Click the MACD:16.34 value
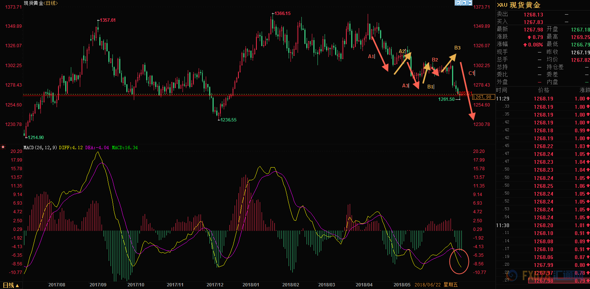This screenshot has height=289, width=590. 125,148
